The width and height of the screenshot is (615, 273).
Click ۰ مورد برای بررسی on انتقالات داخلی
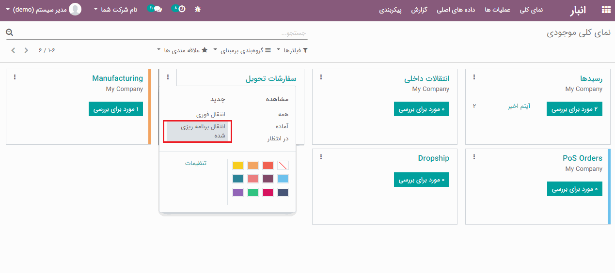click(x=421, y=109)
